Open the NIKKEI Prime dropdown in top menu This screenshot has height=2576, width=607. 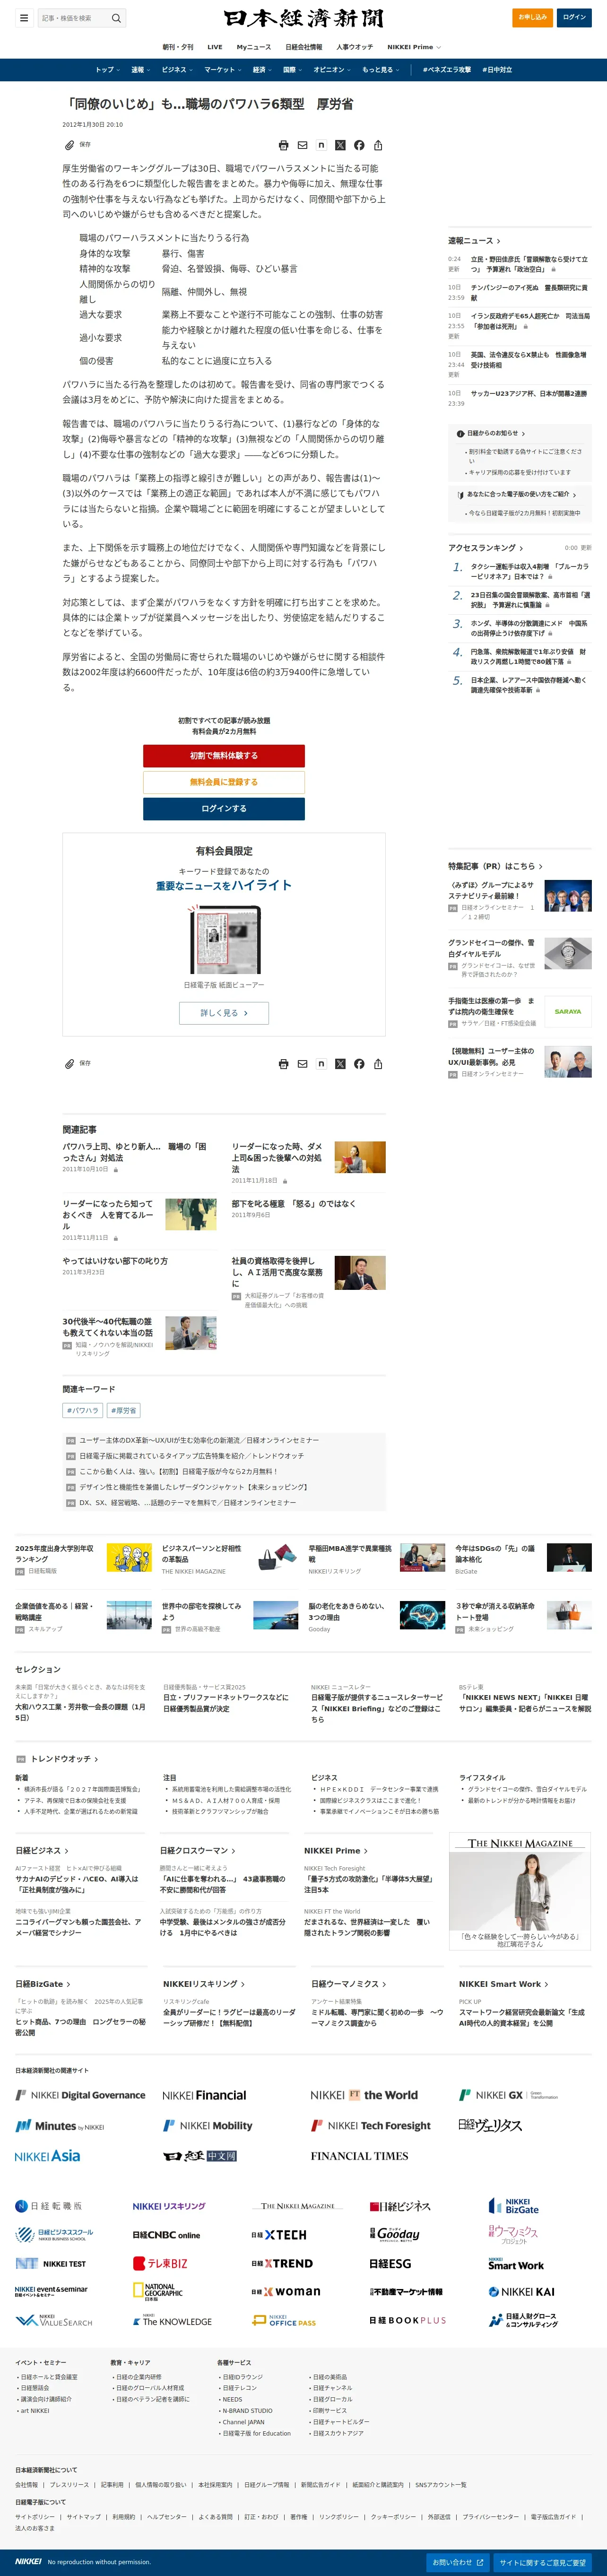pyautogui.click(x=414, y=47)
